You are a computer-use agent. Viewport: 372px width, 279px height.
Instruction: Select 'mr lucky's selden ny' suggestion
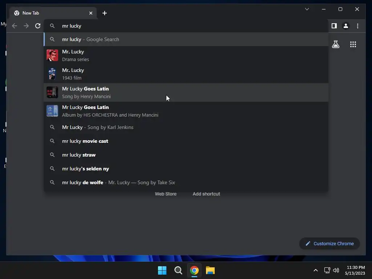tap(186, 169)
